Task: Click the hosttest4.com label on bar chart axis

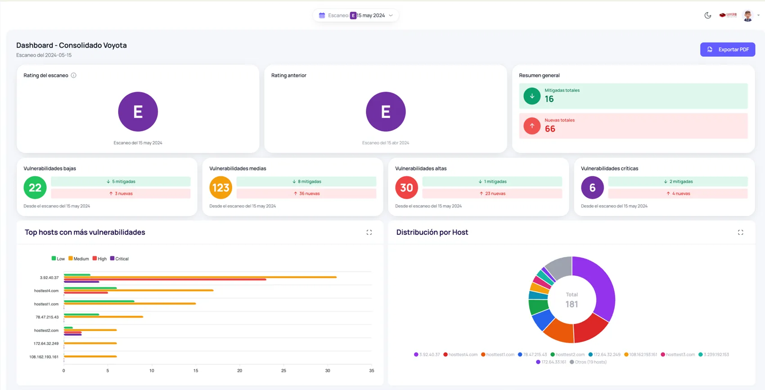Action: [46, 291]
